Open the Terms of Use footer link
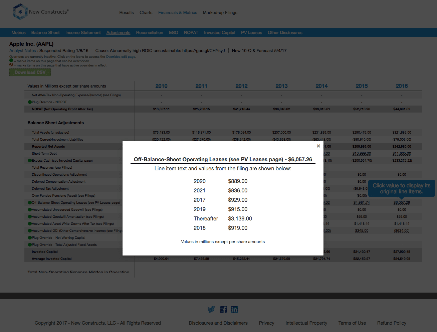 point(352,323)
